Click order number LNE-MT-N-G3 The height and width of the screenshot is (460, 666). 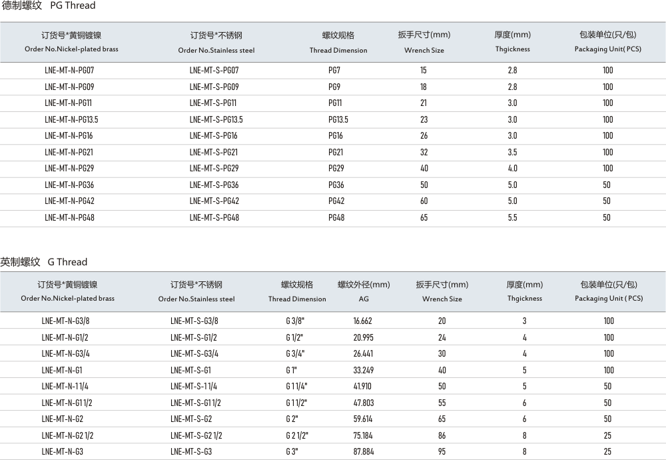pyautogui.click(x=62, y=452)
